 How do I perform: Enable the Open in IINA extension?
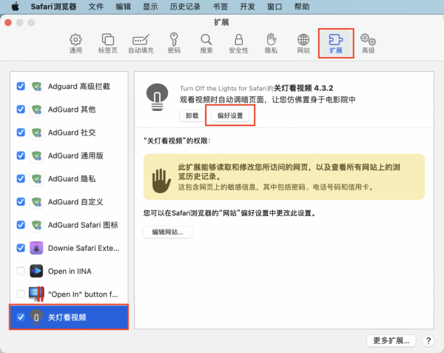tap(21, 271)
